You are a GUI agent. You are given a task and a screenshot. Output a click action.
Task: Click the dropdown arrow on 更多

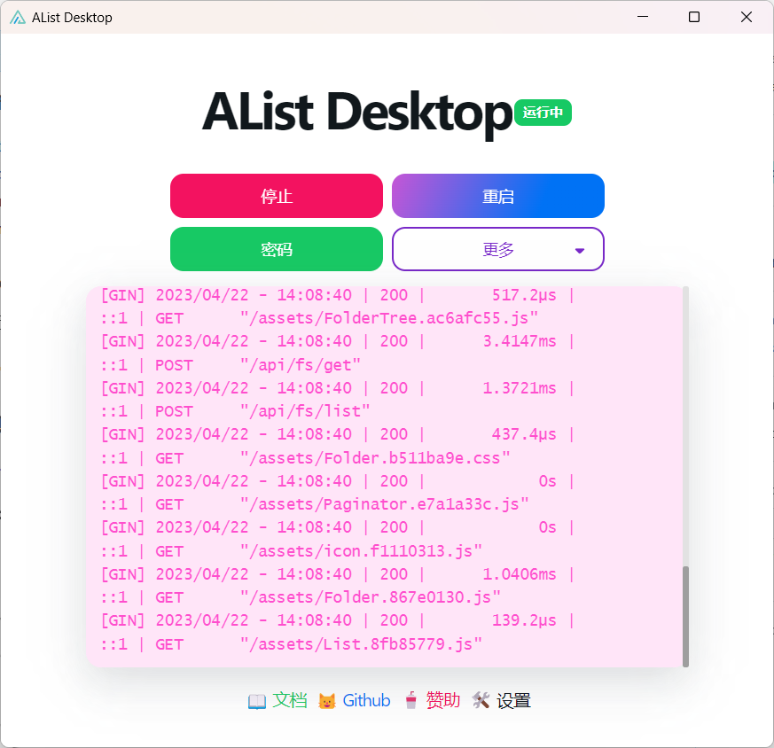click(x=580, y=251)
